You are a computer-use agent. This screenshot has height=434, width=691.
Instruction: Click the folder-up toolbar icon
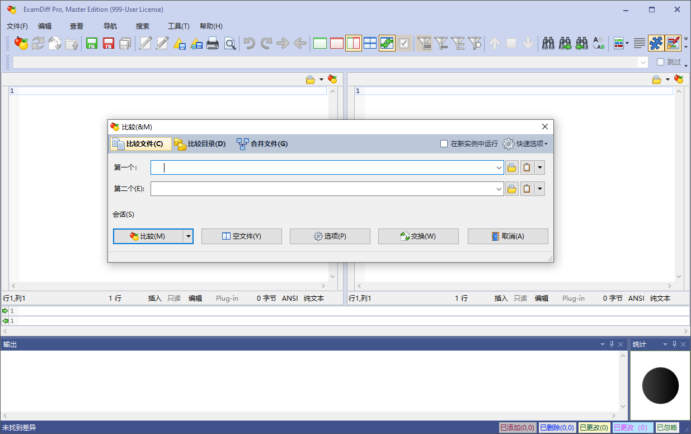pos(72,43)
